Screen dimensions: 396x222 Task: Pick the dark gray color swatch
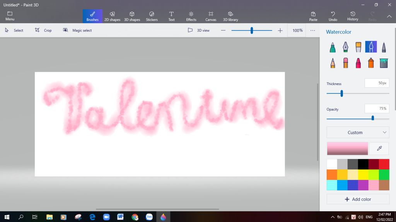pyautogui.click(x=353, y=164)
